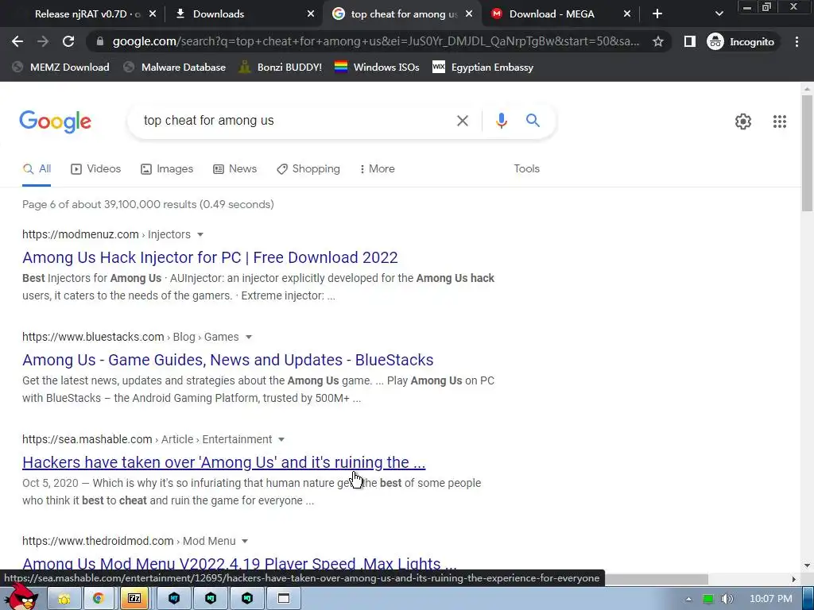The width and height of the screenshot is (814, 610).
Task: Click the horizontal scrollbar right arrow
Action: click(x=794, y=579)
